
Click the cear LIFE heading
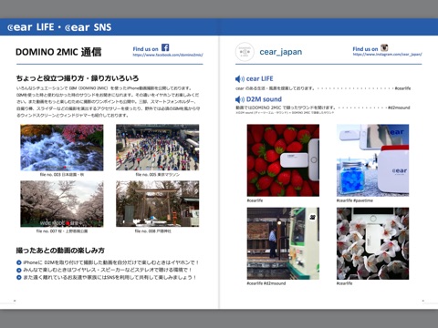point(259,78)
